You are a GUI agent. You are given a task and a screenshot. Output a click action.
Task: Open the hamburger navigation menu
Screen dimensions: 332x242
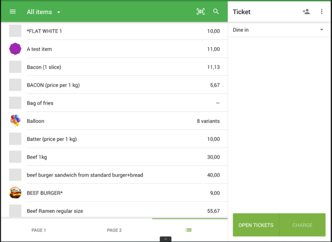tap(12, 12)
